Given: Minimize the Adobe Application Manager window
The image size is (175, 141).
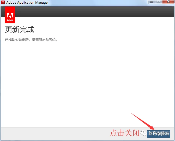Looking at the screenshot, I should [152, 2].
